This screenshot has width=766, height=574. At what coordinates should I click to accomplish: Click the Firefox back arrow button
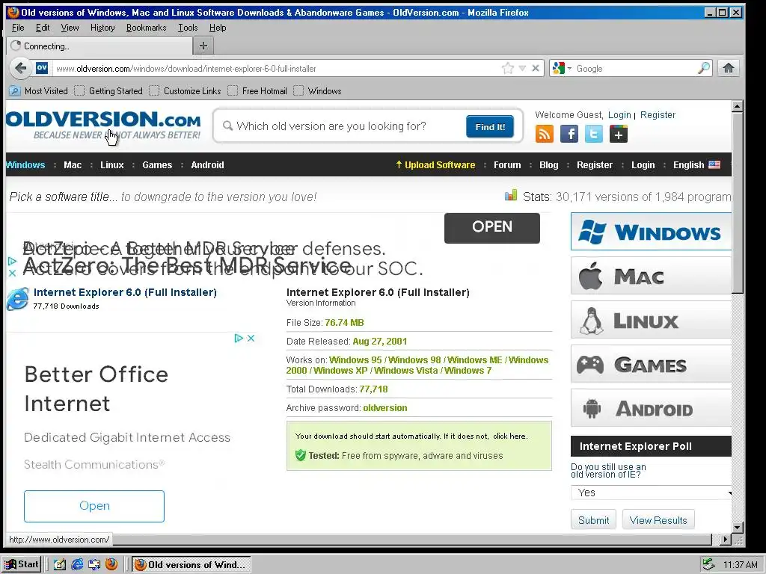click(x=20, y=68)
